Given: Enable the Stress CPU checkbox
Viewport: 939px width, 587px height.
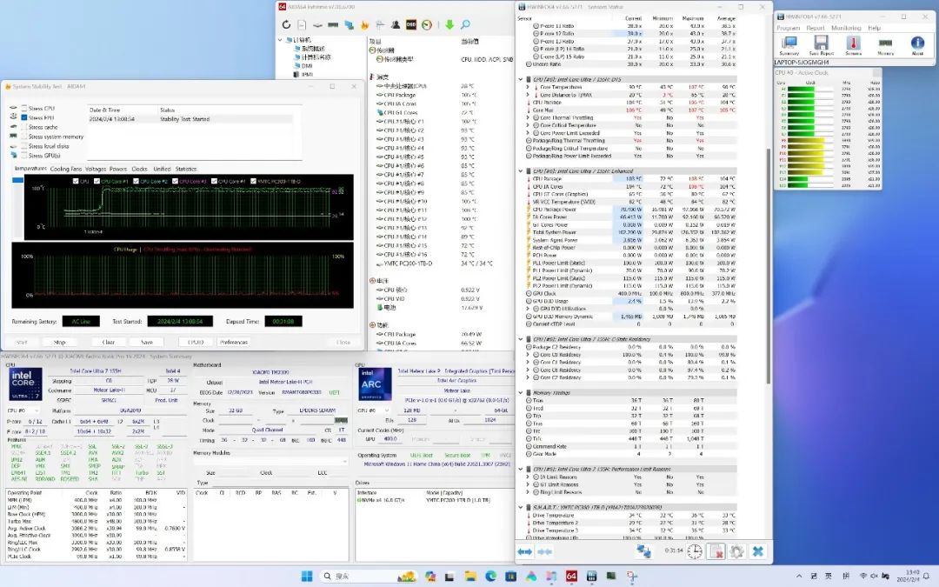Looking at the screenshot, I should pos(24,109).
